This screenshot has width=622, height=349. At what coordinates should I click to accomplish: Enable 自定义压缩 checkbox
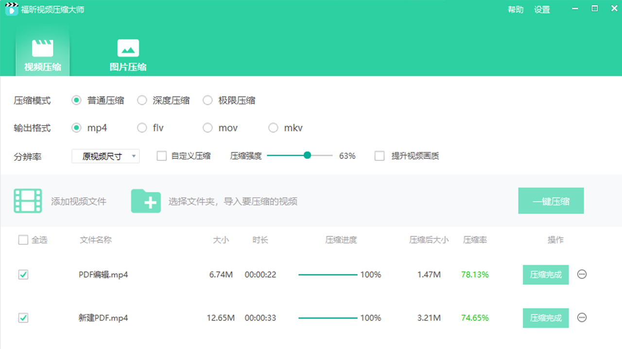[162, 156]
